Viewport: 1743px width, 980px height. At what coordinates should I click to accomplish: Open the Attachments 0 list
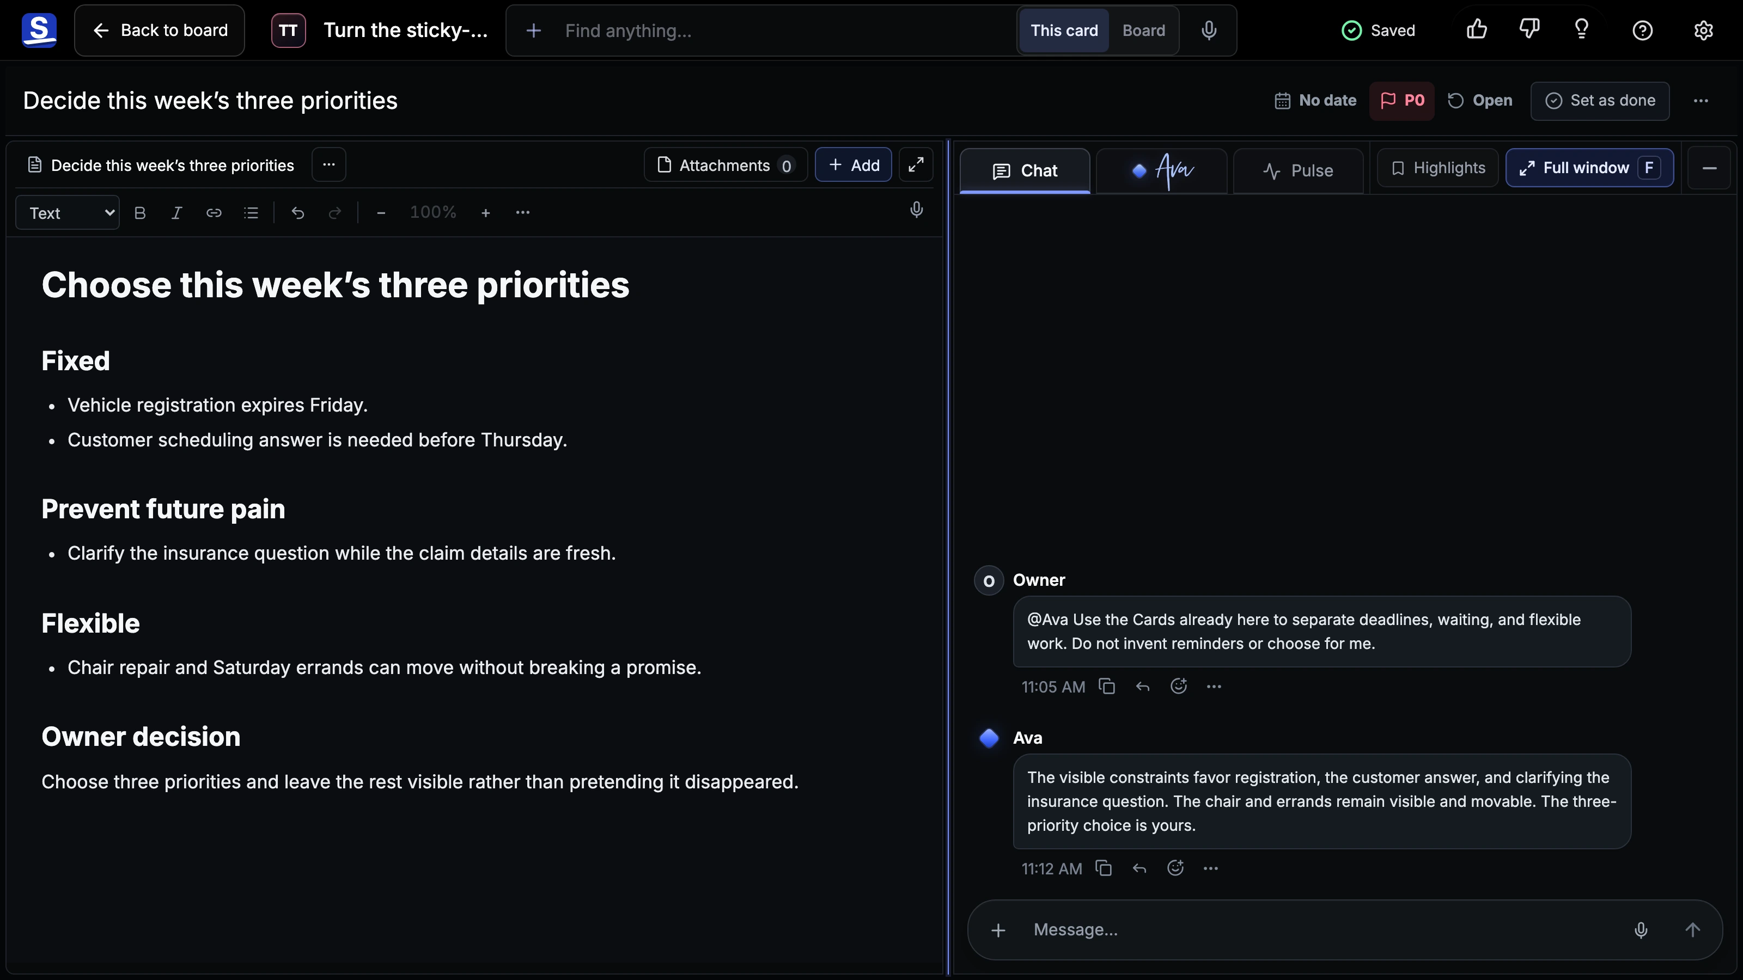click(x=726, y=165)
